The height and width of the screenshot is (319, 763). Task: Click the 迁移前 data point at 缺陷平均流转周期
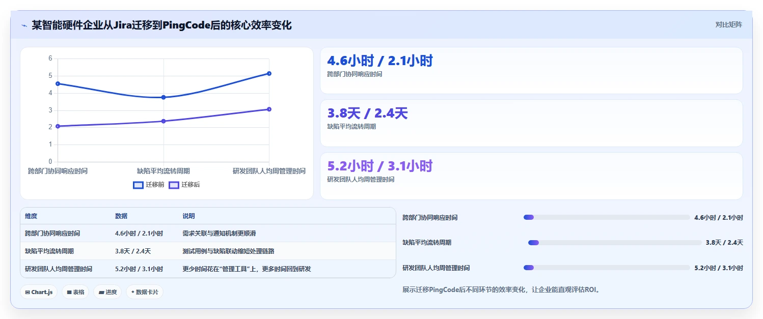pyautogui.click(x=163, y=97)
